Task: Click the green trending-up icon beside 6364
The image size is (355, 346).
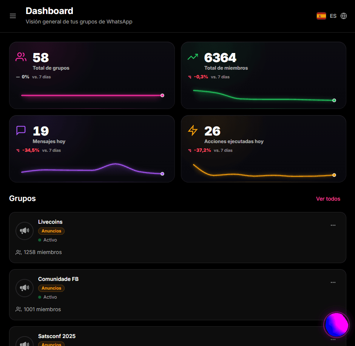Action: 193,57
